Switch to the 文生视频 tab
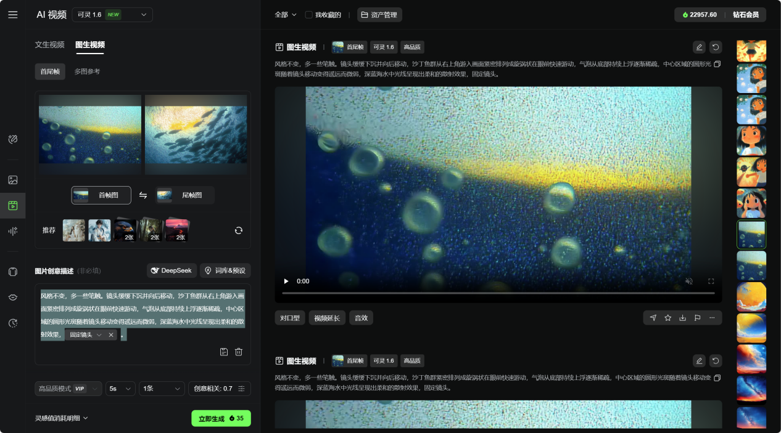 tap(49, 45)
